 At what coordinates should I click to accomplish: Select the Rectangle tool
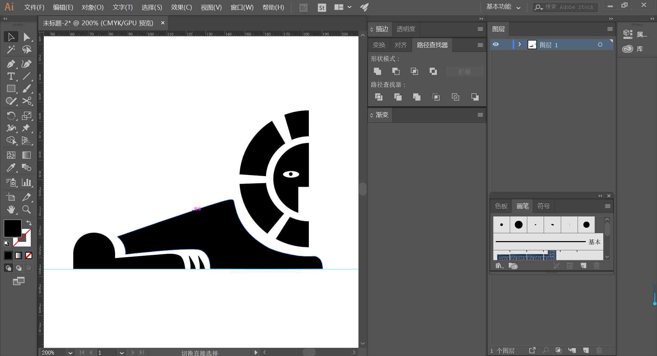tap(11, 89)
